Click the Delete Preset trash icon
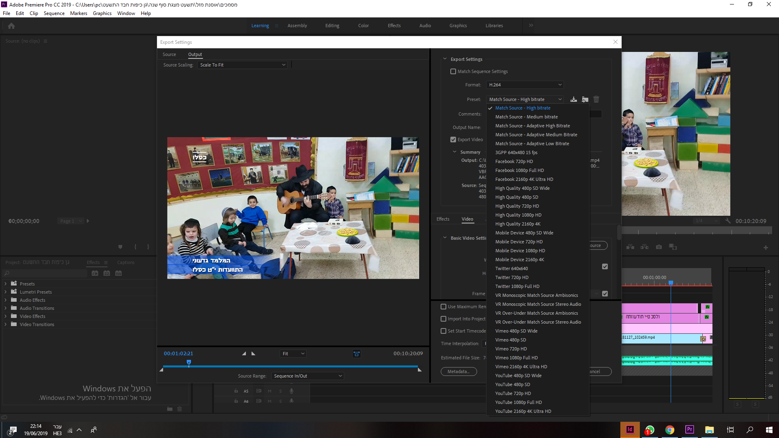Viewport: 779px width, 438px height. 596,99
